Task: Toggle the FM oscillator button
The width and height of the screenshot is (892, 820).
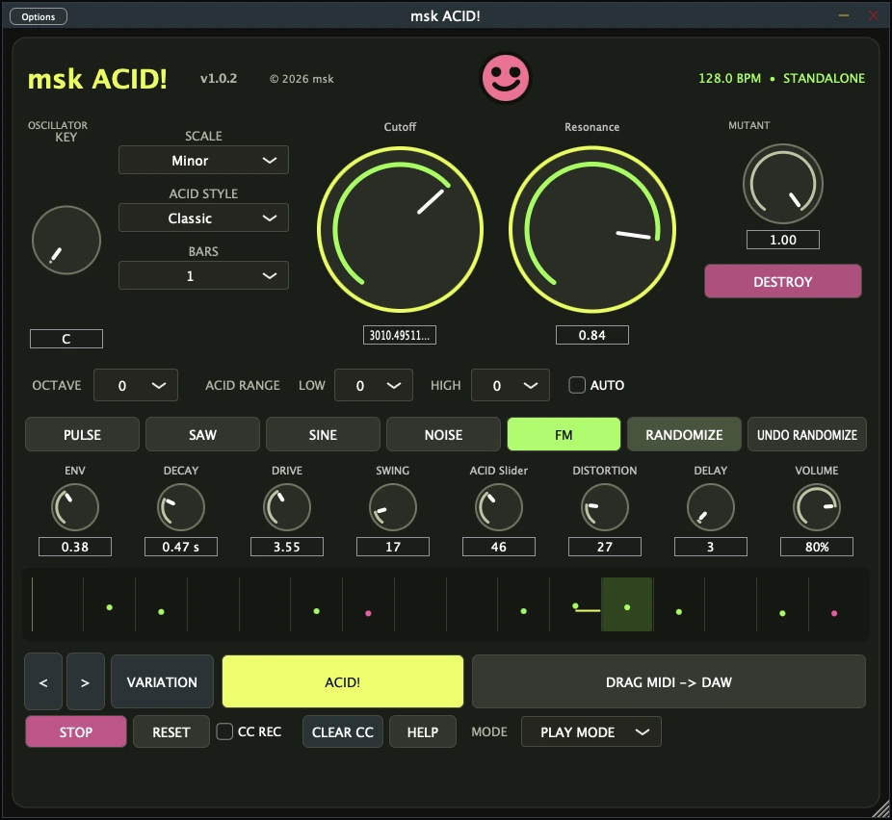Action: [564, 435]
